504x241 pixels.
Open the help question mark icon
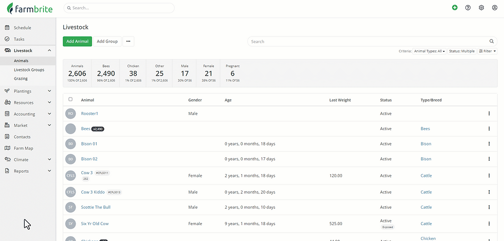coord(468,8)
